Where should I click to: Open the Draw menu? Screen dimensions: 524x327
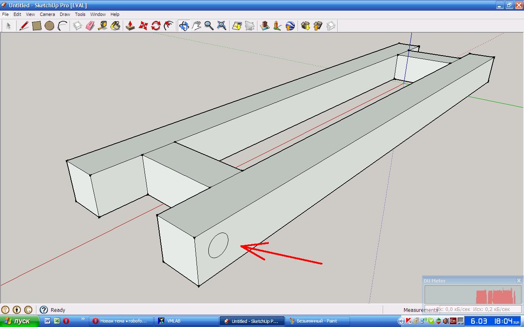[x=65, y=14]
